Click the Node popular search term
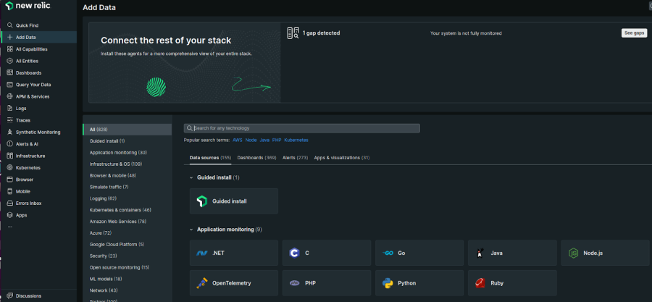Viewport: 652px width, 302px height. point(251,140)
